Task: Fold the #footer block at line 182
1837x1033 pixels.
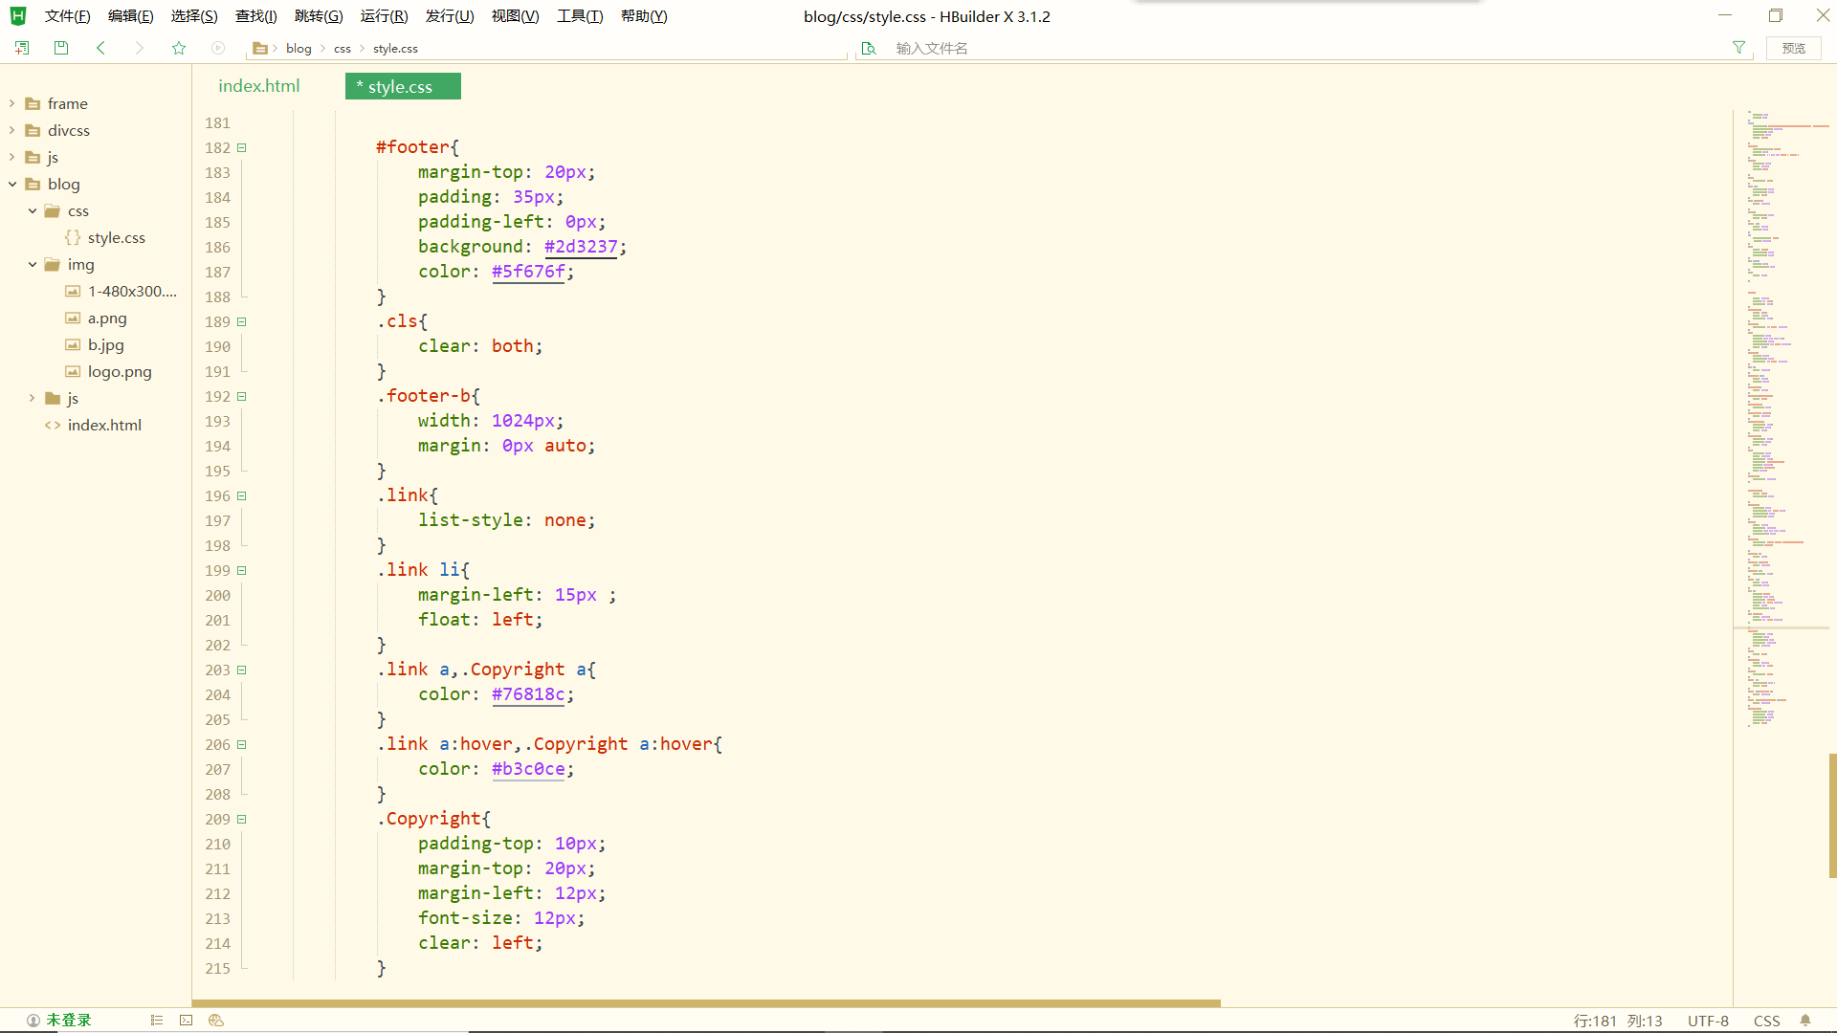Action: (242, 147)
